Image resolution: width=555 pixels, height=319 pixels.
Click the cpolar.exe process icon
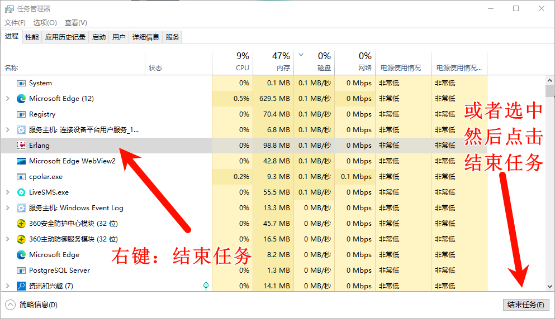(x=21, y=177)
